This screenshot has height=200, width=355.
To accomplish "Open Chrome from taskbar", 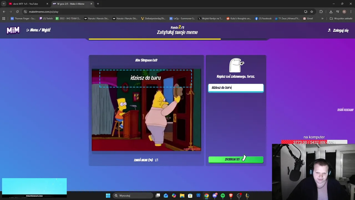I will point(206,196).
